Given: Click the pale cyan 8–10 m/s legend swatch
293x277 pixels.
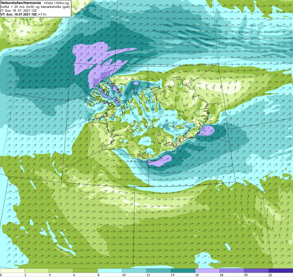Looking at the screenshot, I should tap(110, 271).
